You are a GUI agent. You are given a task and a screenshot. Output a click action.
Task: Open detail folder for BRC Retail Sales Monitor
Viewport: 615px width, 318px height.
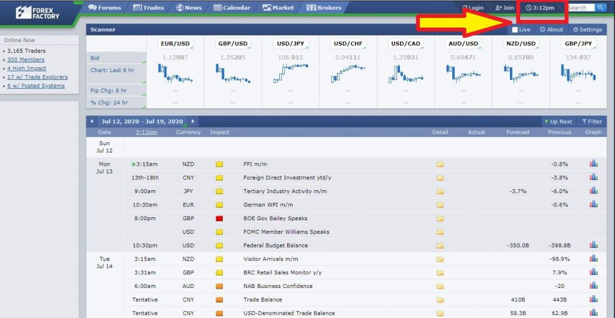pyautogui.click(x=440, y=272)
